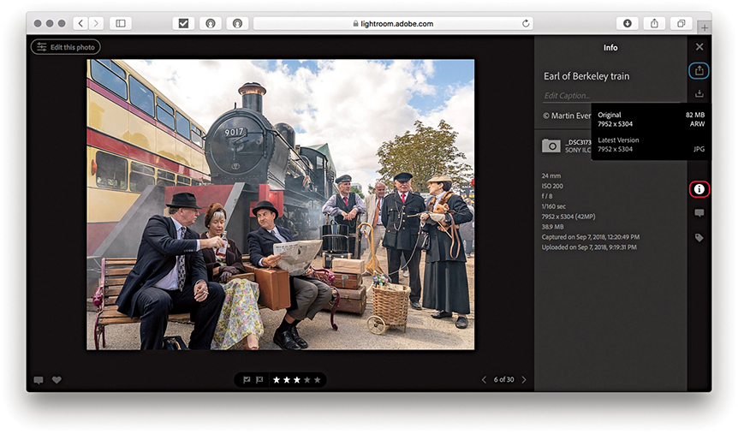Set rating to three stars
Image resolution: width=738 pixels, height=434 pixels.
coord(297,379)
